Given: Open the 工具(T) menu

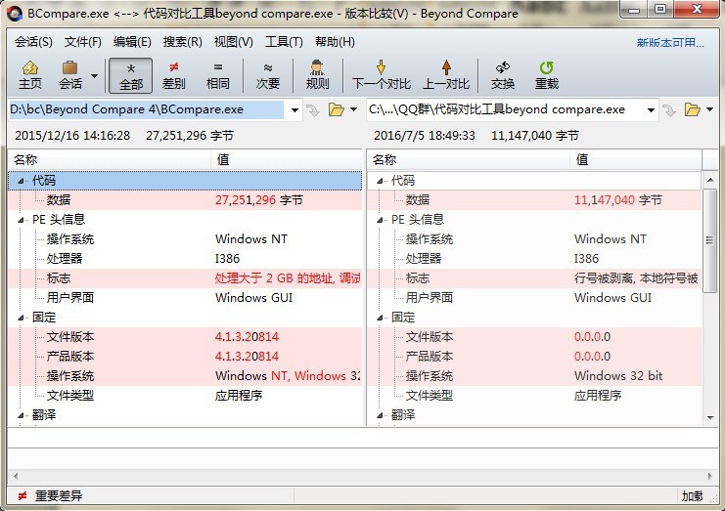Looking at the screenshot, I should click(284, 42).
